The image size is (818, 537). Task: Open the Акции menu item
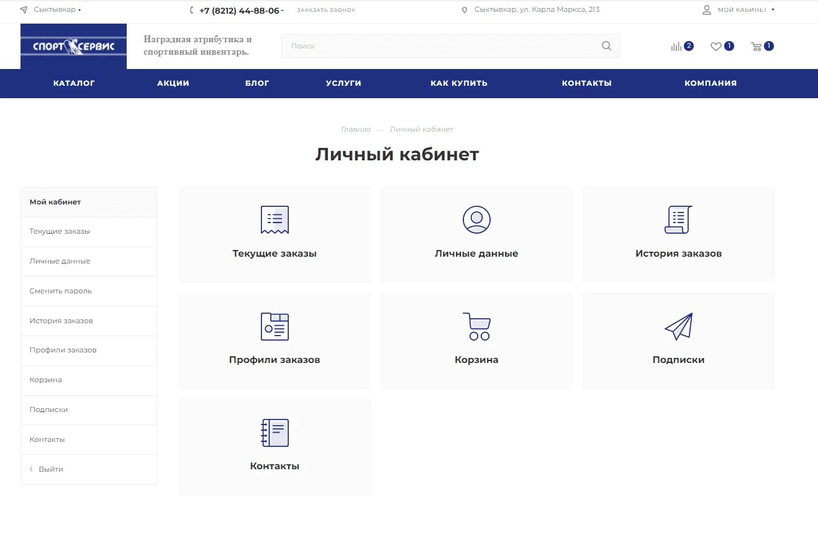pyautogui.click(x=173, y=83)
